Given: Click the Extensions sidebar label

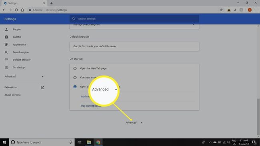Looking at the screenshot, I should click(x=11, y=87).
